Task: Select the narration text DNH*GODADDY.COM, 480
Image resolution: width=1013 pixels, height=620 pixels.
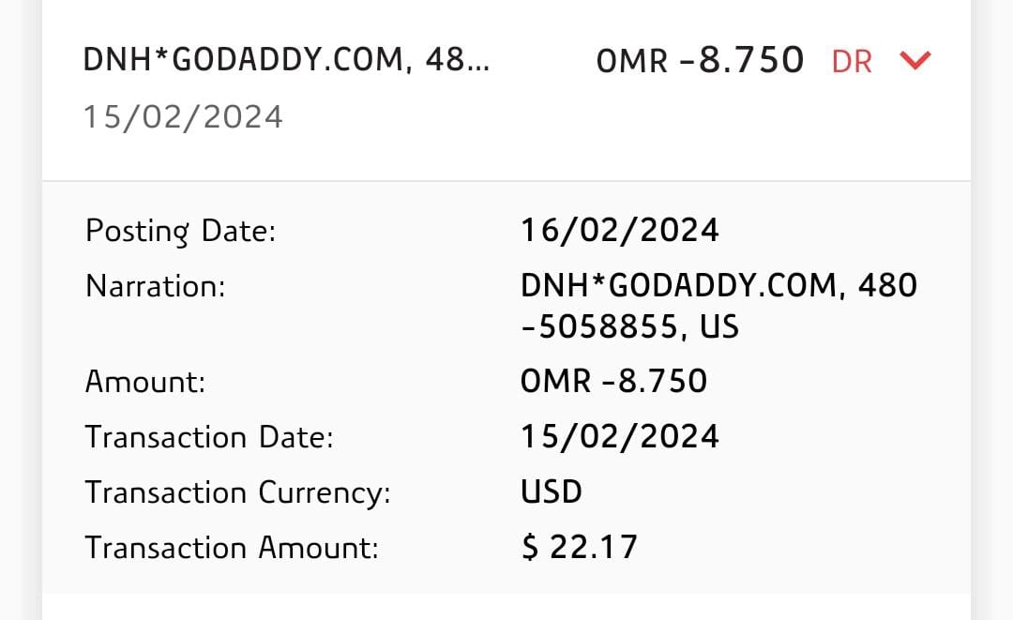Action: [x=718, y=285]
